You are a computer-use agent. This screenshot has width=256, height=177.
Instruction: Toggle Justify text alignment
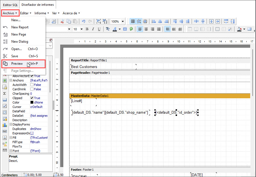click(159, 29)
